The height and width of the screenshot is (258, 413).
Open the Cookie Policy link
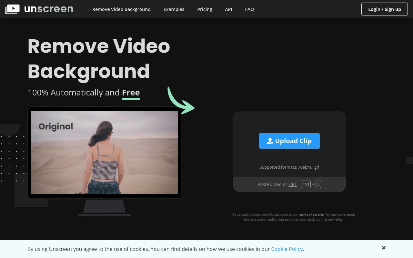[287, 249]
